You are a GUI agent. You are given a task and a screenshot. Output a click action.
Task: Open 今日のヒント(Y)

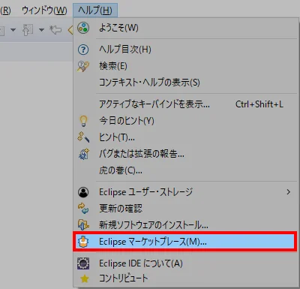tap(185, 121)
